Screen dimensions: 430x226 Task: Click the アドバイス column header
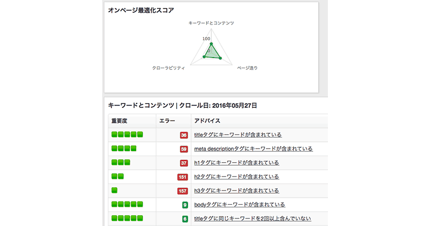(207, 121)
